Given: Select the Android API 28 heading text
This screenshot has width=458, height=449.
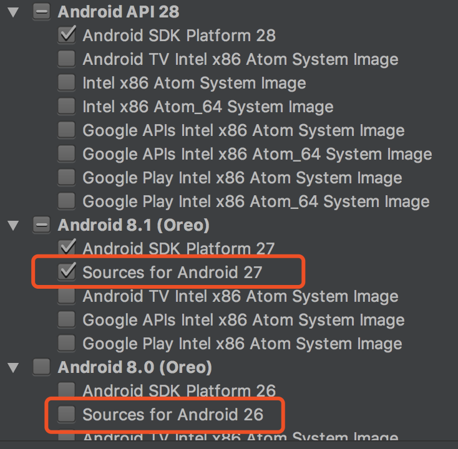Looking at the screenshot, I should [x=119, y=12].
